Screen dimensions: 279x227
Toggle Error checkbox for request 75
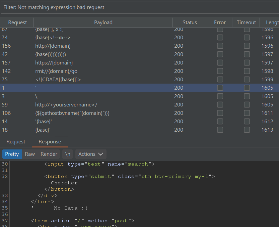pos(220,79)
